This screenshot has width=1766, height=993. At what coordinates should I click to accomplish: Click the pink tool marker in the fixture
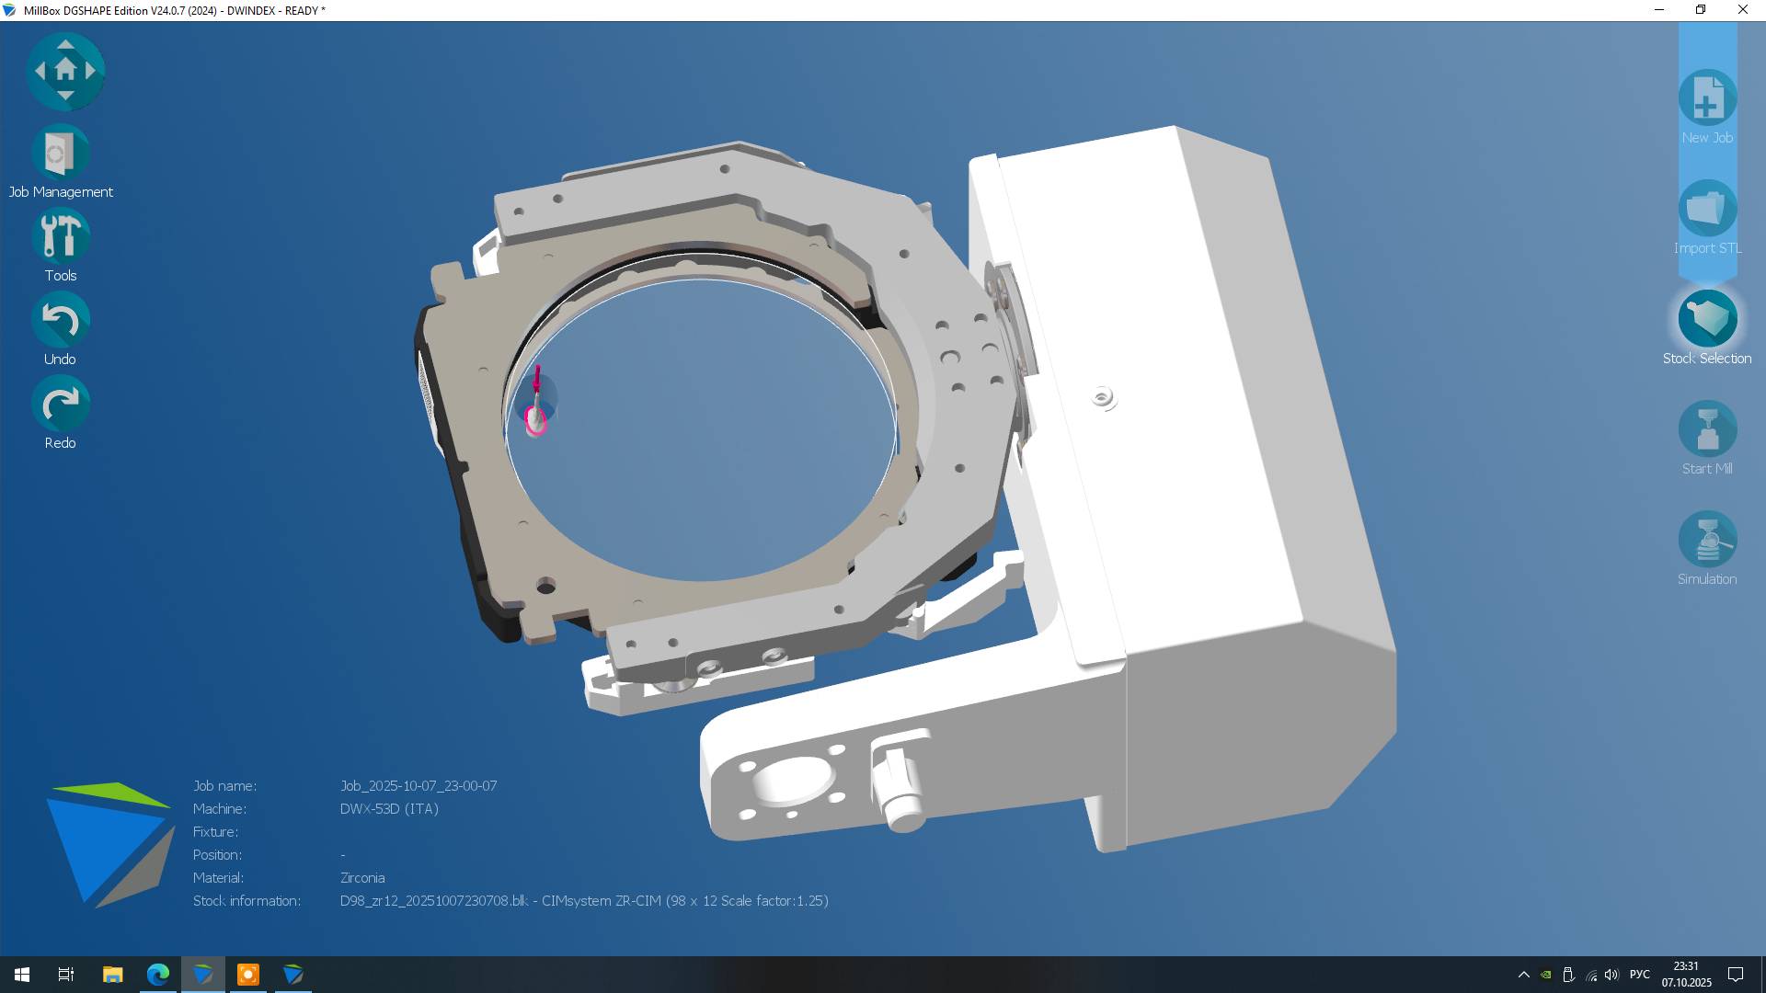536,420
